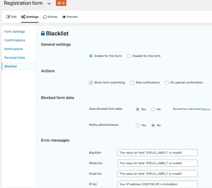The height and width of the screenshot is (188, 212).
Task: Check Skip notifications
Action: click(132, 83)
